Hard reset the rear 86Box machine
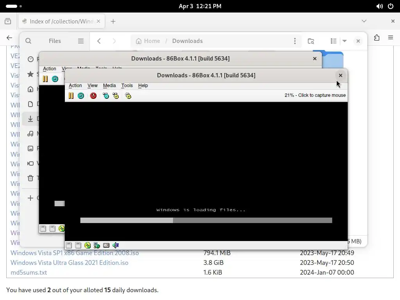The height and width of the screenshot is (300, 400). 55,79
